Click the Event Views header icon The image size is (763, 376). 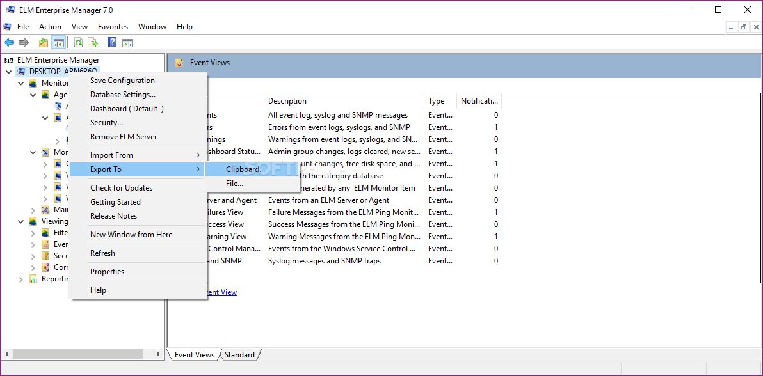(x=180, y=62)
